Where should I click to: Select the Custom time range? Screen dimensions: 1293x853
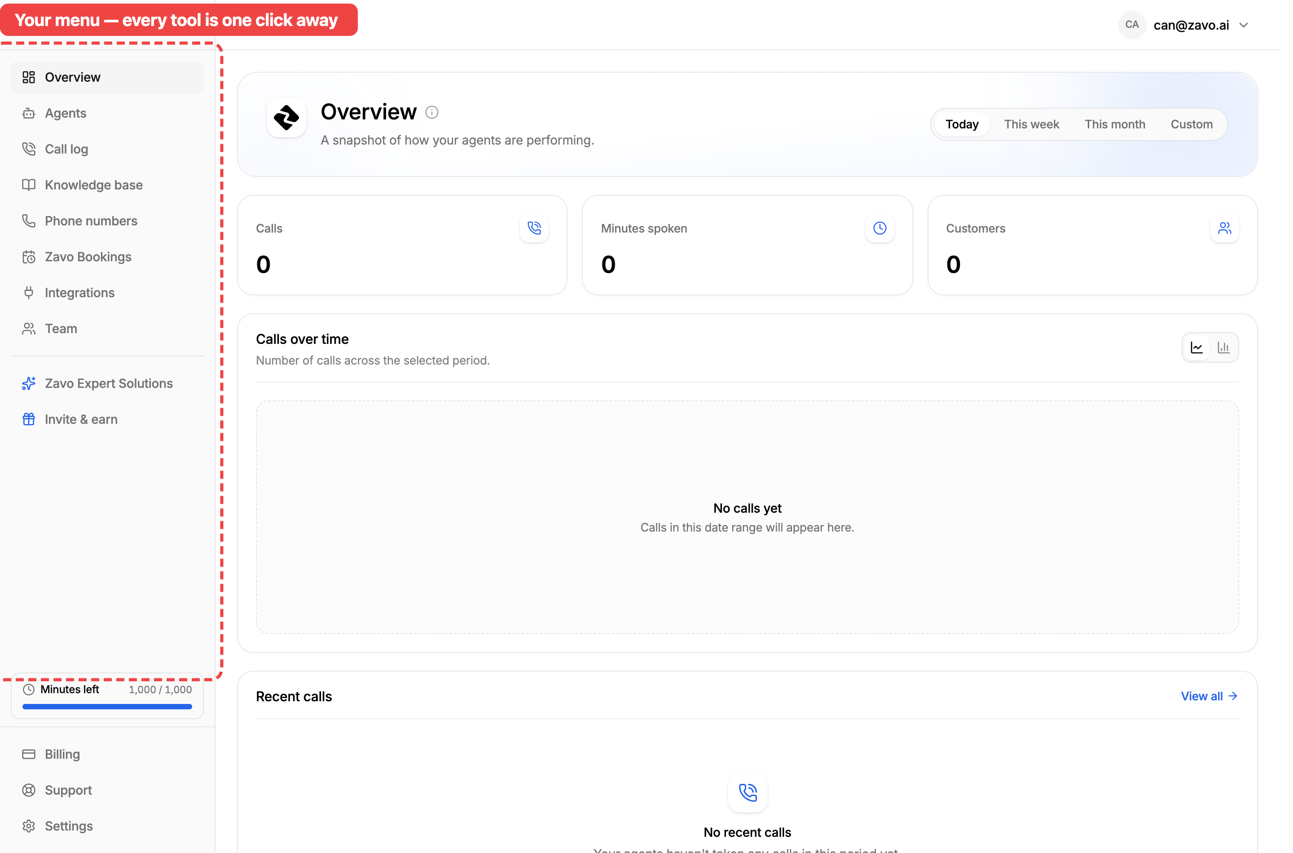[x=1191, y=124]
